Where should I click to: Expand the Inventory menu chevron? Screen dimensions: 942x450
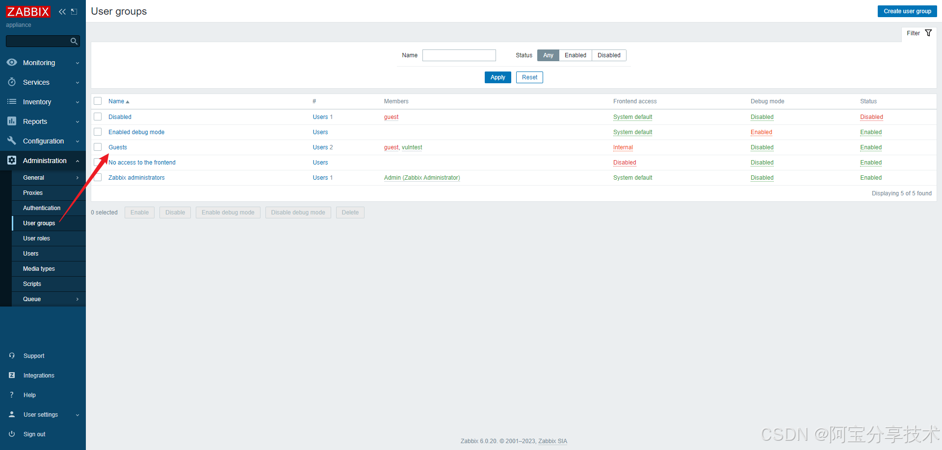(x=78, y=102)
